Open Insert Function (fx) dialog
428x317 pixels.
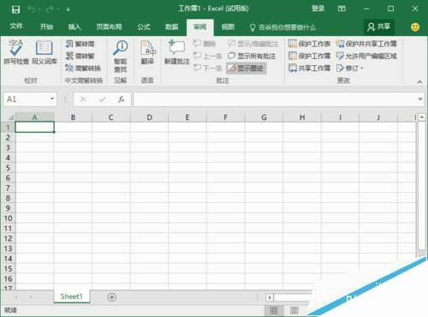point(122,99)
